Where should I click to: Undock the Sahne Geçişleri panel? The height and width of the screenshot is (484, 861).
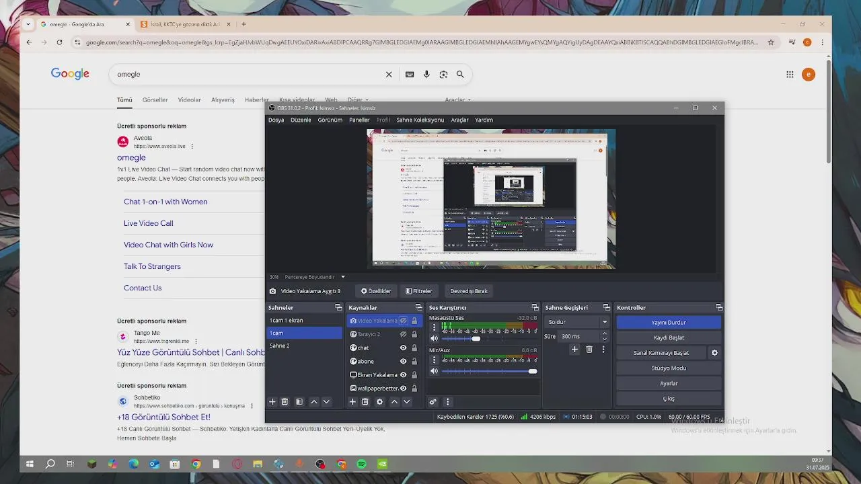pos(606,307)
